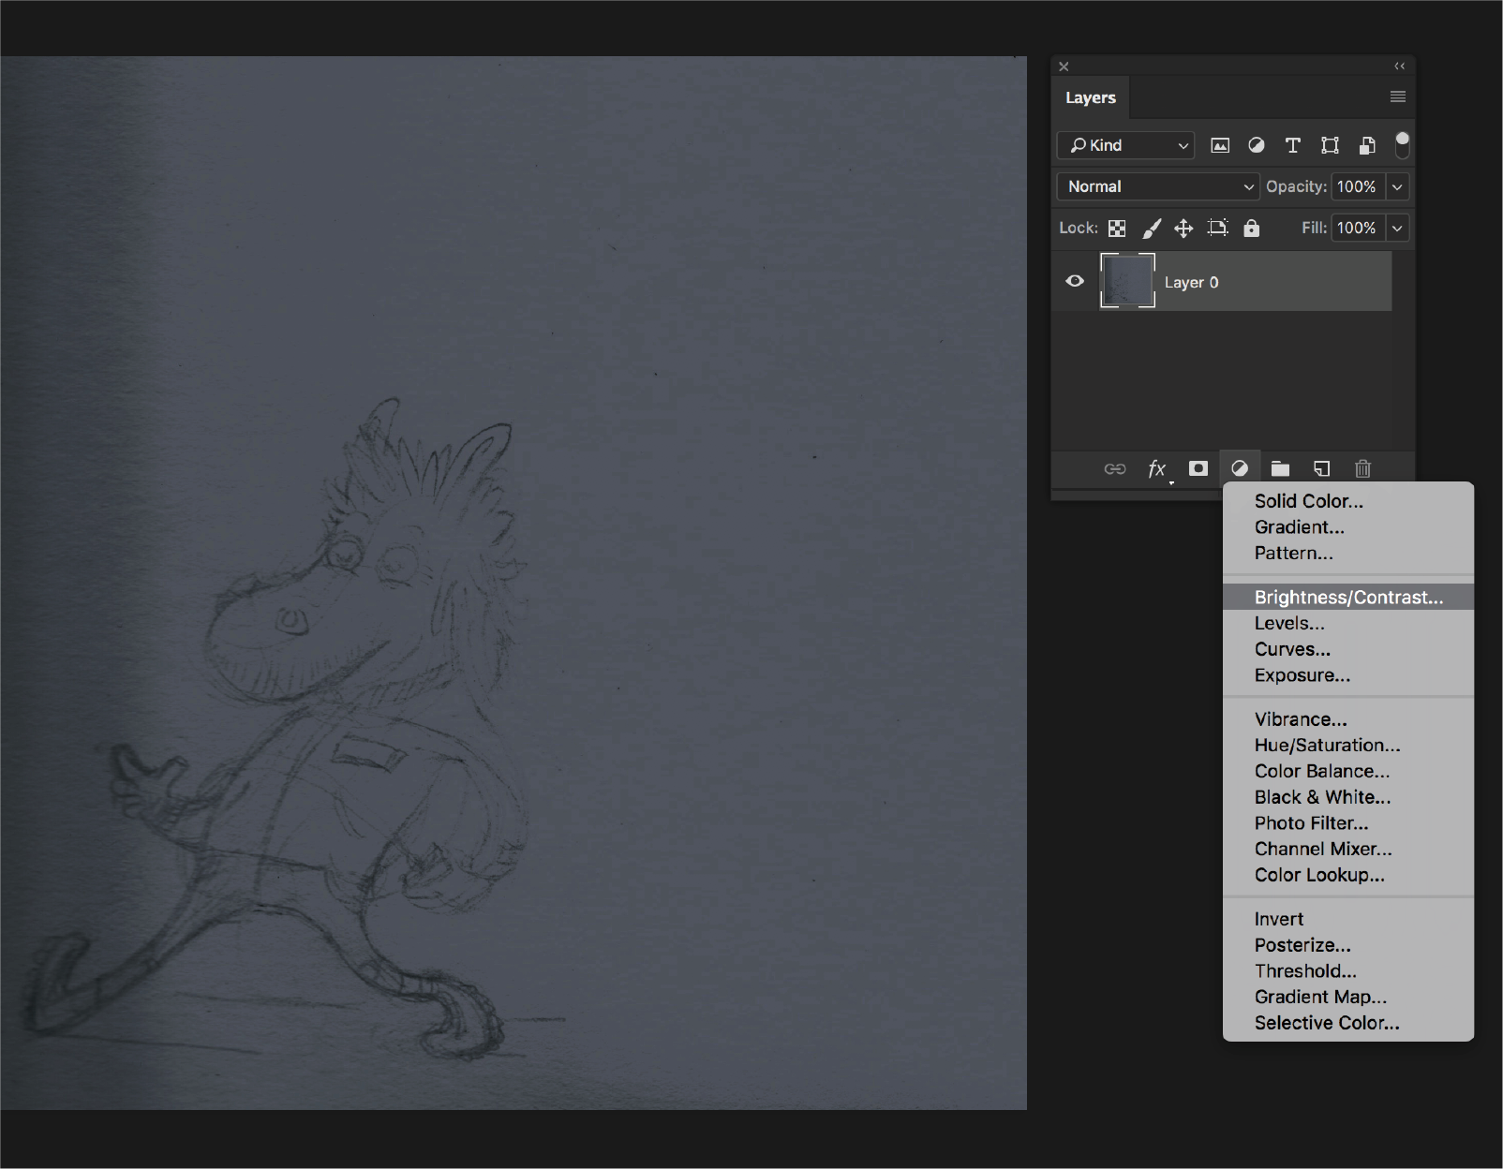Choose Solid Color... from menu

(x=1348, y=501)
